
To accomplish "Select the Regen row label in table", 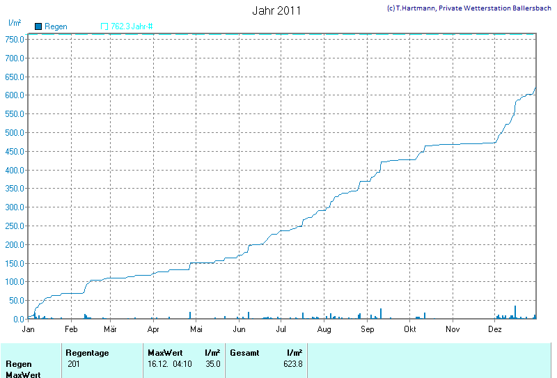I will 19,364.
